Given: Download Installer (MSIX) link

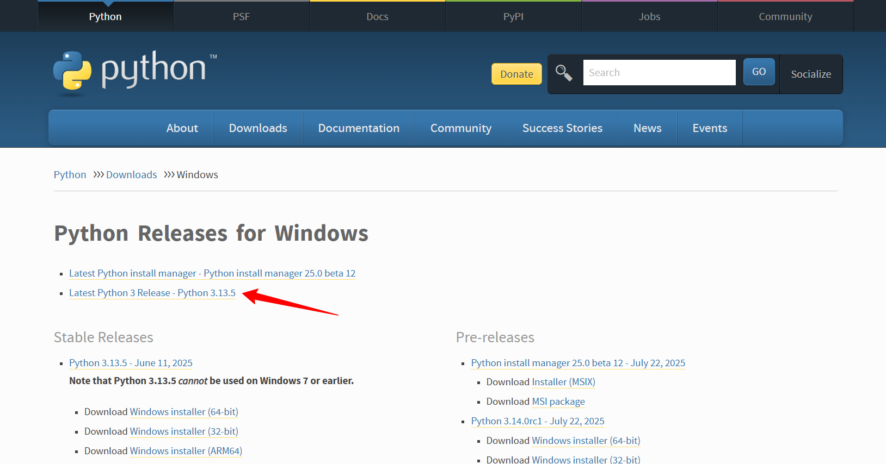Looking at the screenshot, I should (563, 382).
